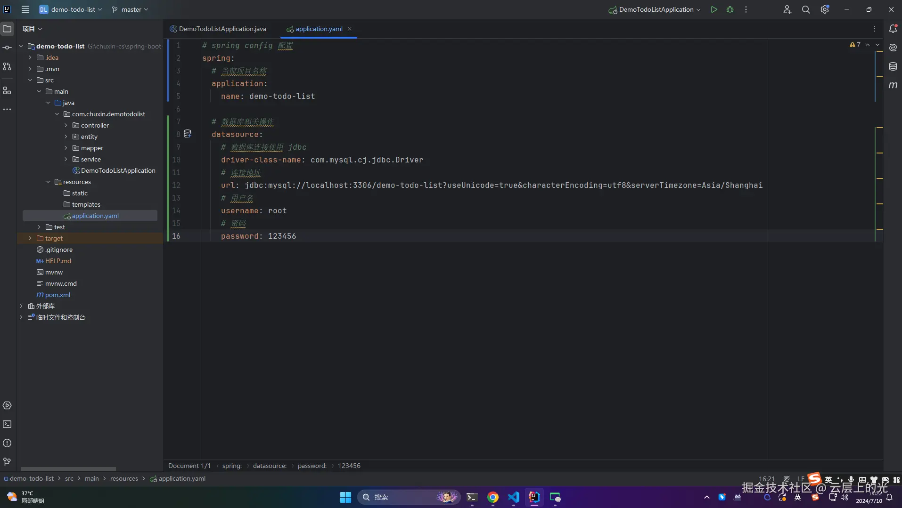Open the Notifications bell panel
The width and height of the screenshot is (902, 508).
click(893, 29)
